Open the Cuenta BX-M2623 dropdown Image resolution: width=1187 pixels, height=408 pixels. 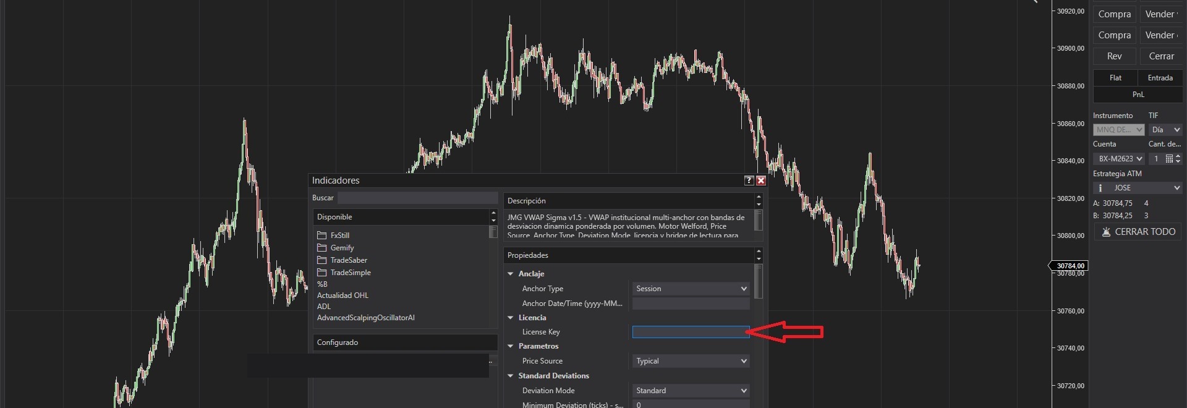[1119, 159]
